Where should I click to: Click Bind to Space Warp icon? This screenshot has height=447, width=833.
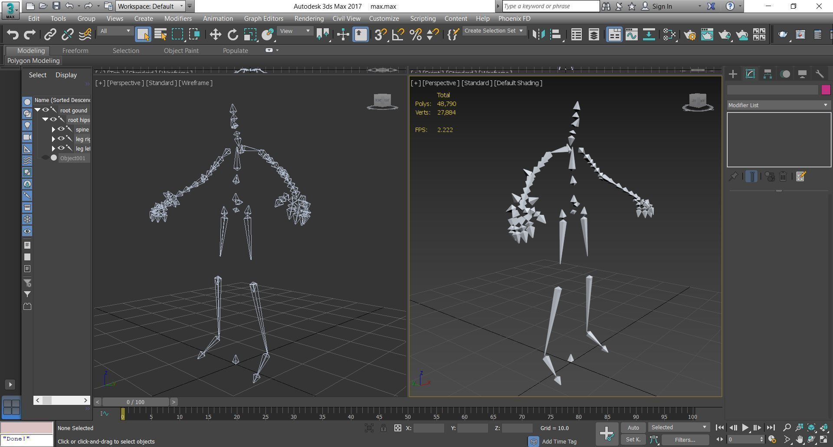coord(85,35)
